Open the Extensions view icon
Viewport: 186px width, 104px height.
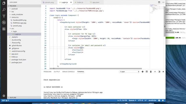click(4, 29)
